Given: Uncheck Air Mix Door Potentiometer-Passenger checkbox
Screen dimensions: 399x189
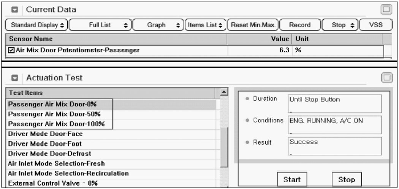Looking at the screenshot, I should 11,50.
